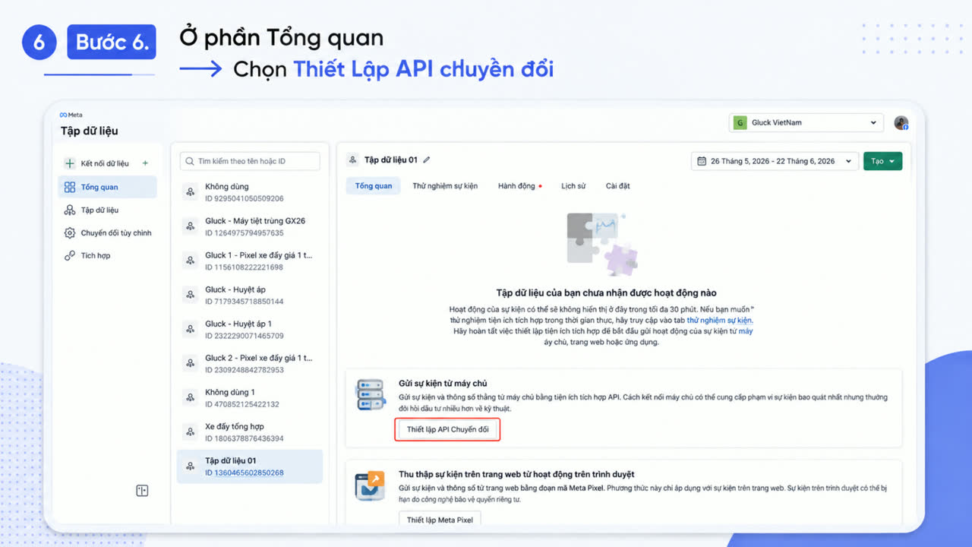Click the Tích hợp sidebar icon

(x=70, y=255)
